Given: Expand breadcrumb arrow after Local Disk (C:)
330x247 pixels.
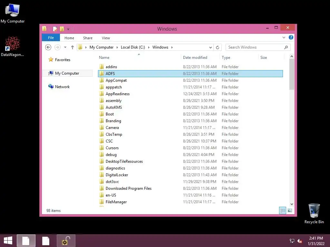Looking at the screenshot, I should 149,48.
